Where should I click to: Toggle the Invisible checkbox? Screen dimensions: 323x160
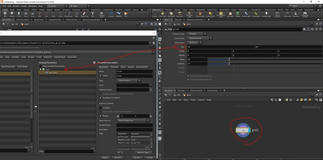101,108
